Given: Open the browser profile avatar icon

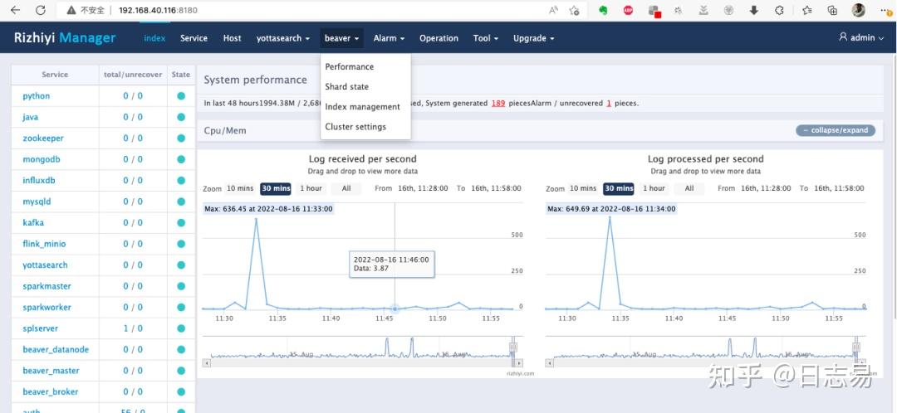Looking at the screenshot, I should pos(858,10).
